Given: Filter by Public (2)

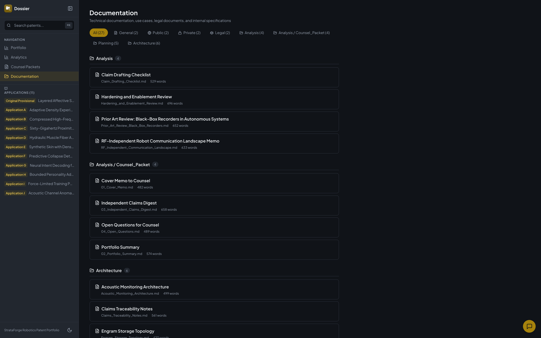Looking at the screenshot, I should 158,33.
